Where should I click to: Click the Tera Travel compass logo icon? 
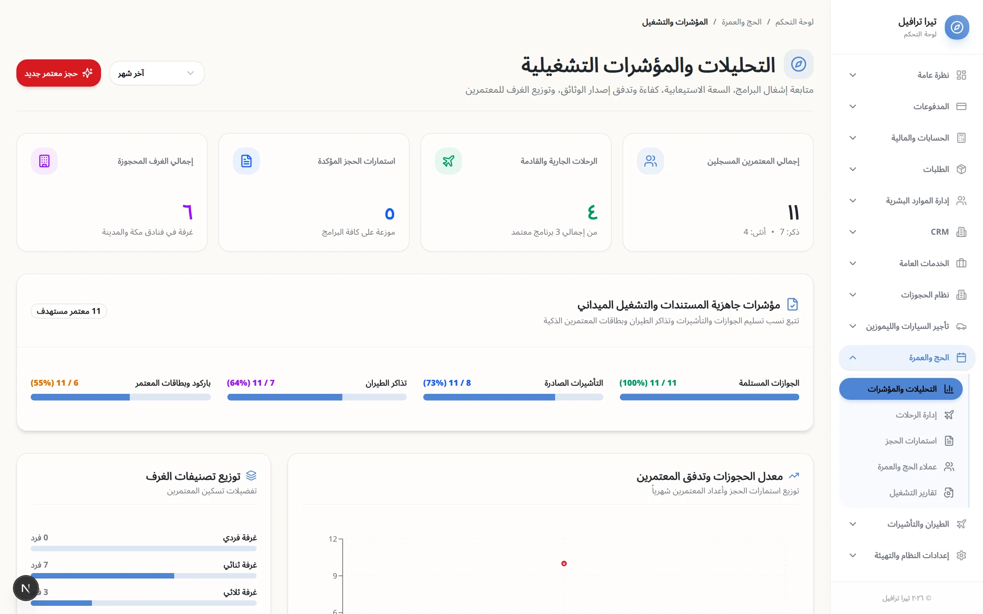point(957,27)
